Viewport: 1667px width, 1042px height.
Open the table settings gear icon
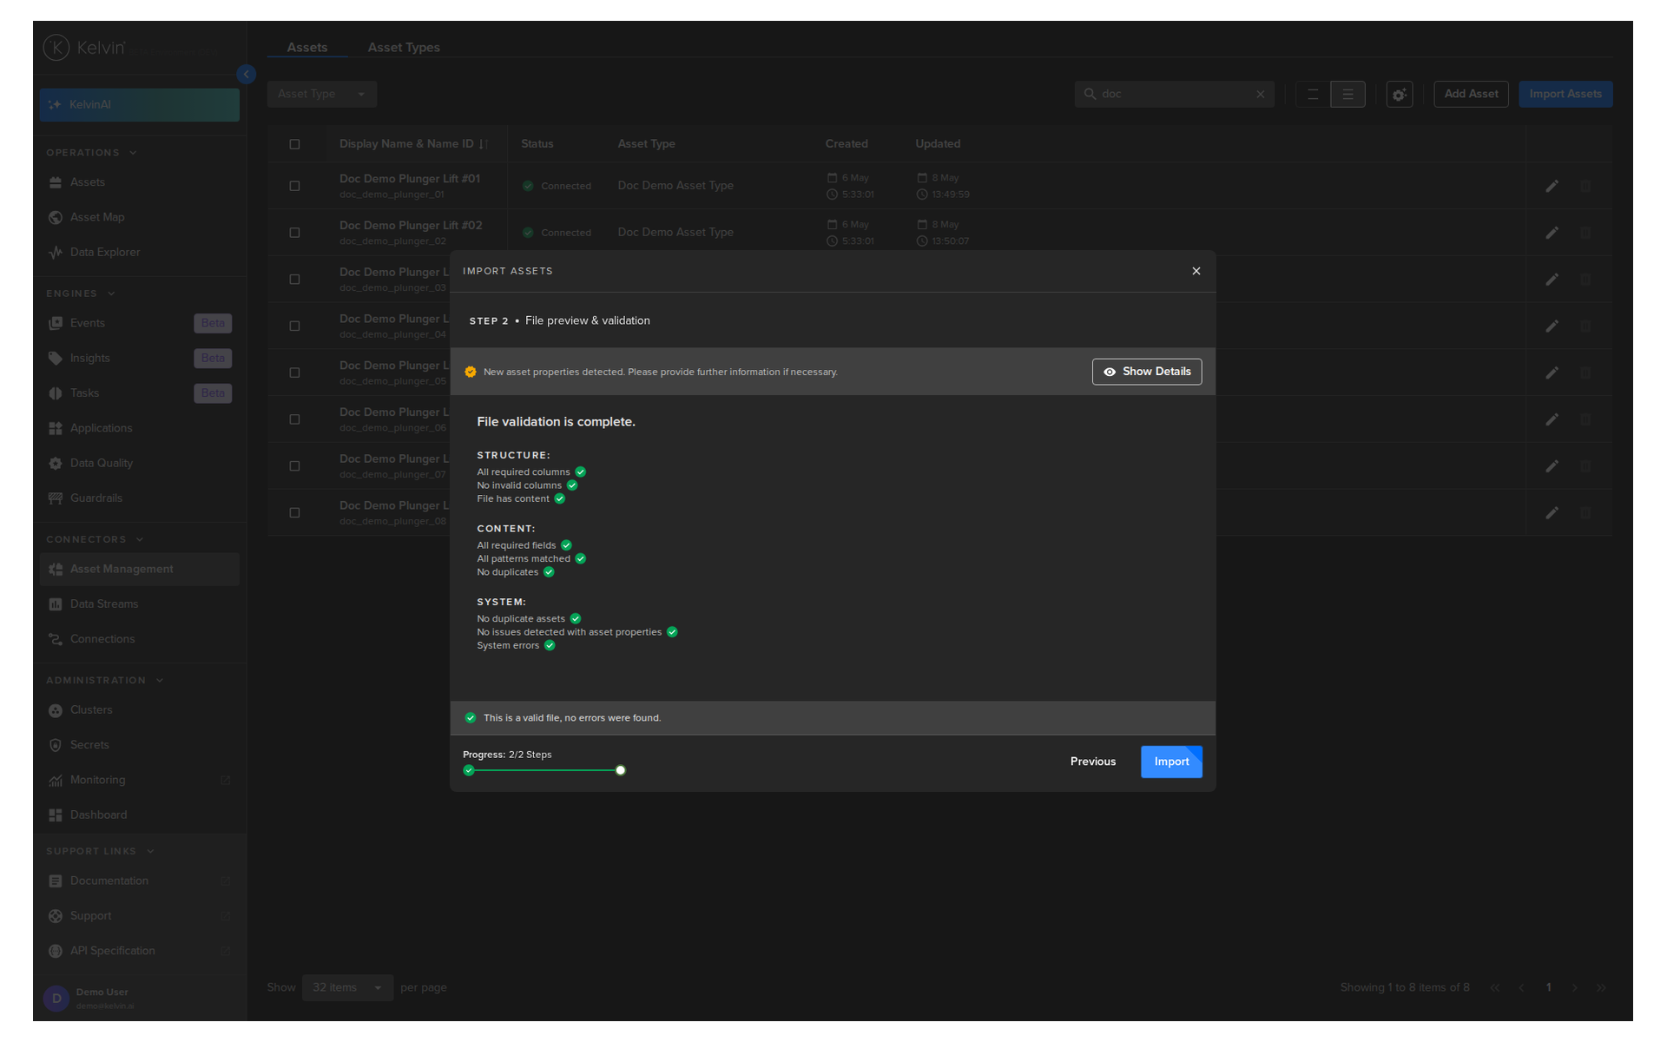pos(1400,95)
